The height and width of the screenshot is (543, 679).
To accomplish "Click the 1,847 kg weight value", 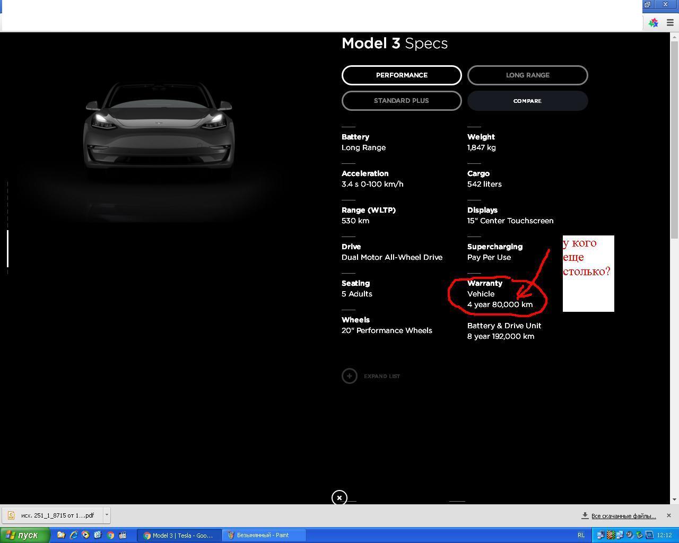I will tap(482, 147).
